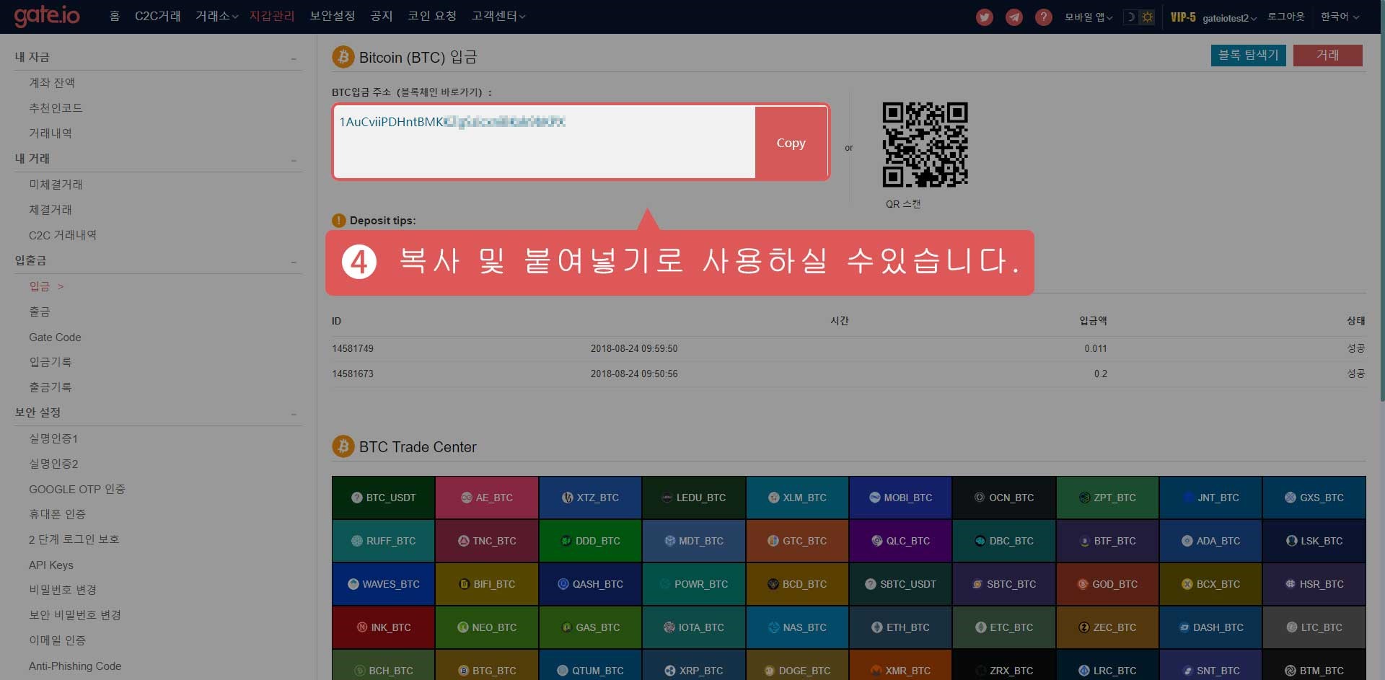1385x680 pixels.
Task: Open the ZEC_BTC trading pair tile
Action: pos(1107,627)
